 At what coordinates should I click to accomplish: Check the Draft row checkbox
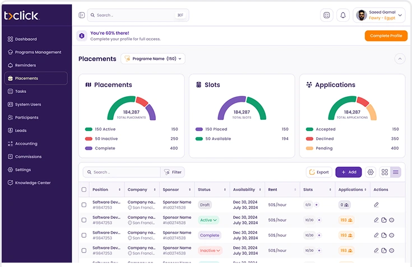[84, 205]
